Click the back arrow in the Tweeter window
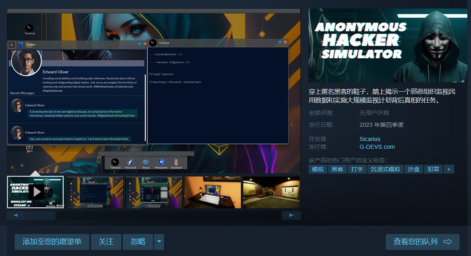 11,44
